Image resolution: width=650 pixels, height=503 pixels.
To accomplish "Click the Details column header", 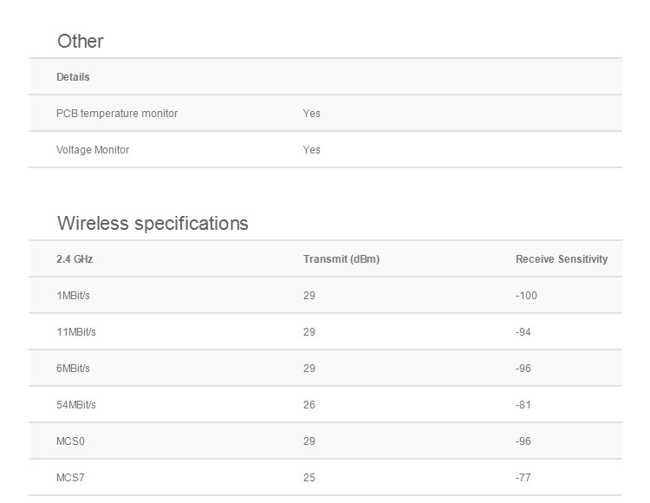I will pyautogui.click(x=73, y=77).
